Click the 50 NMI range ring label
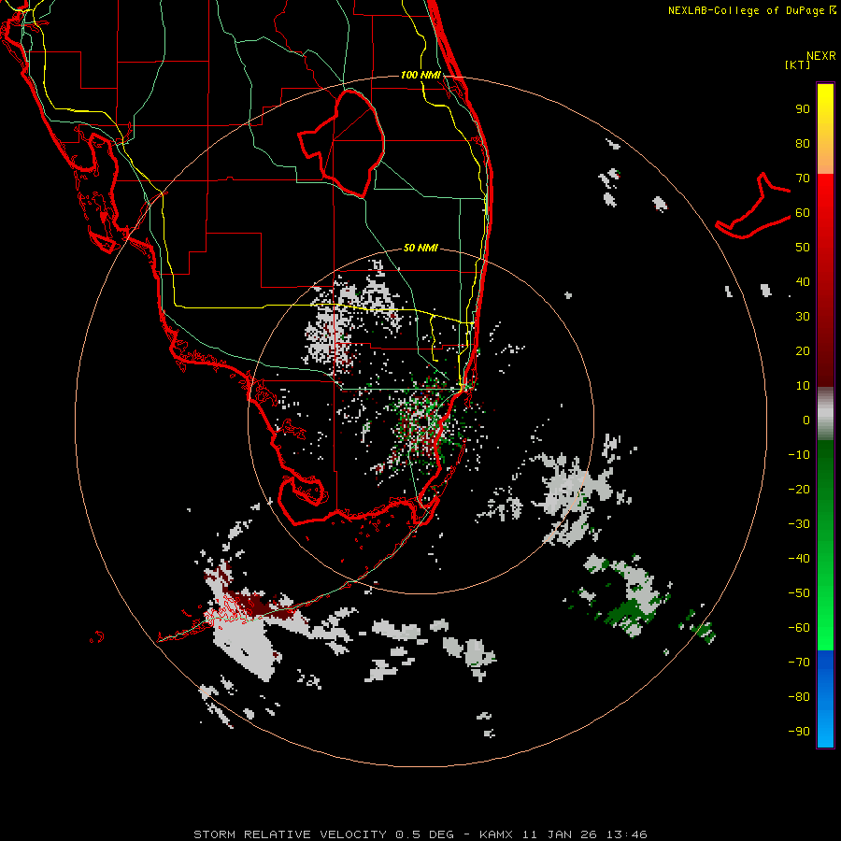This screenshot has height=841, width=841. point(420,248)
